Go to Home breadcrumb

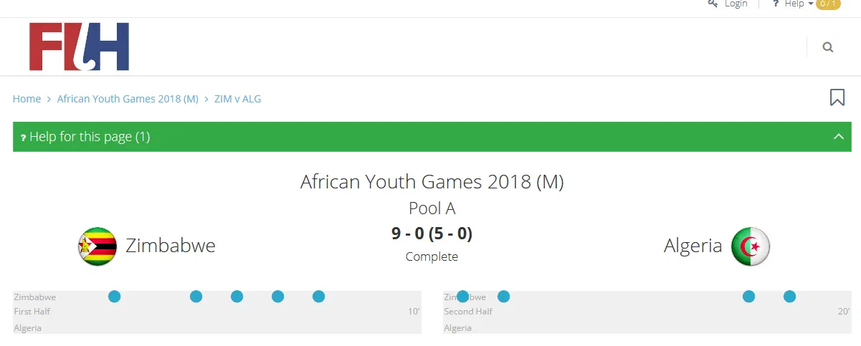pos(27,99)
